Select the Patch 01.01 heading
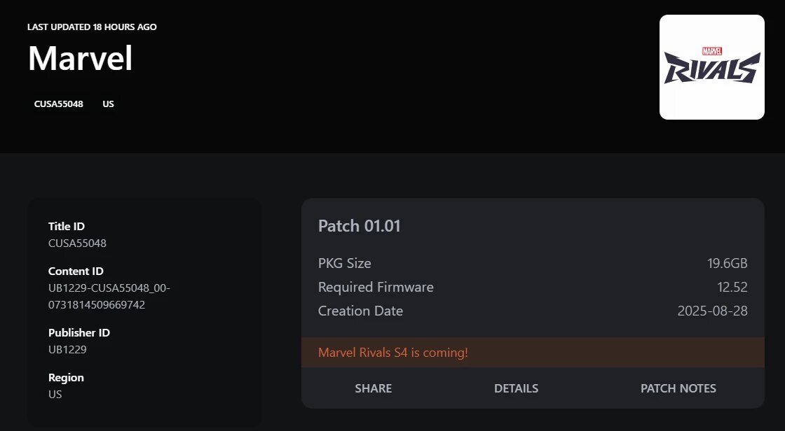Image resolution: width=785 pixels, height=431 pixels. point(360,226)
